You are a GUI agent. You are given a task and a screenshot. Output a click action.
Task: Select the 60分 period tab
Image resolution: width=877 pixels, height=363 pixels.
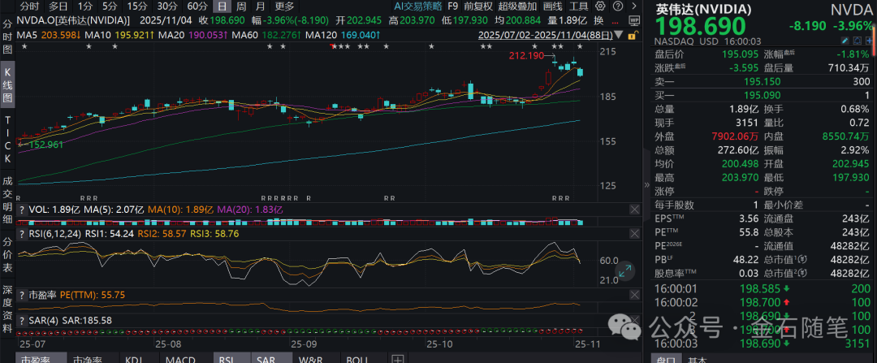coord(197,6)
